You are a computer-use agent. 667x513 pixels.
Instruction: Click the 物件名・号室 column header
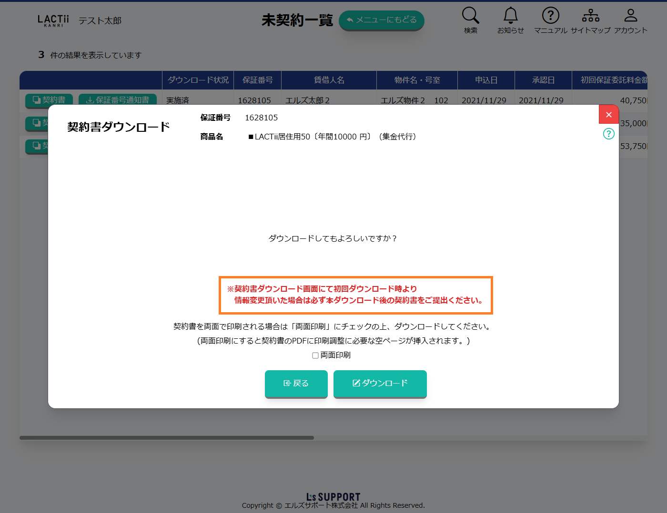pos(417,80)
